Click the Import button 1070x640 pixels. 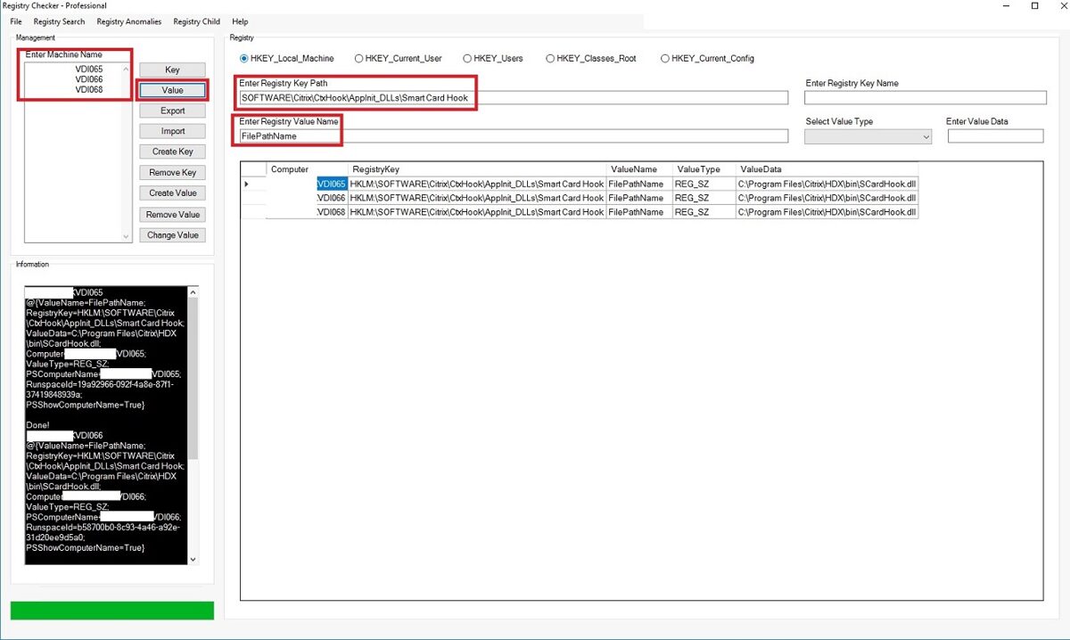click(x=172, y=131)
